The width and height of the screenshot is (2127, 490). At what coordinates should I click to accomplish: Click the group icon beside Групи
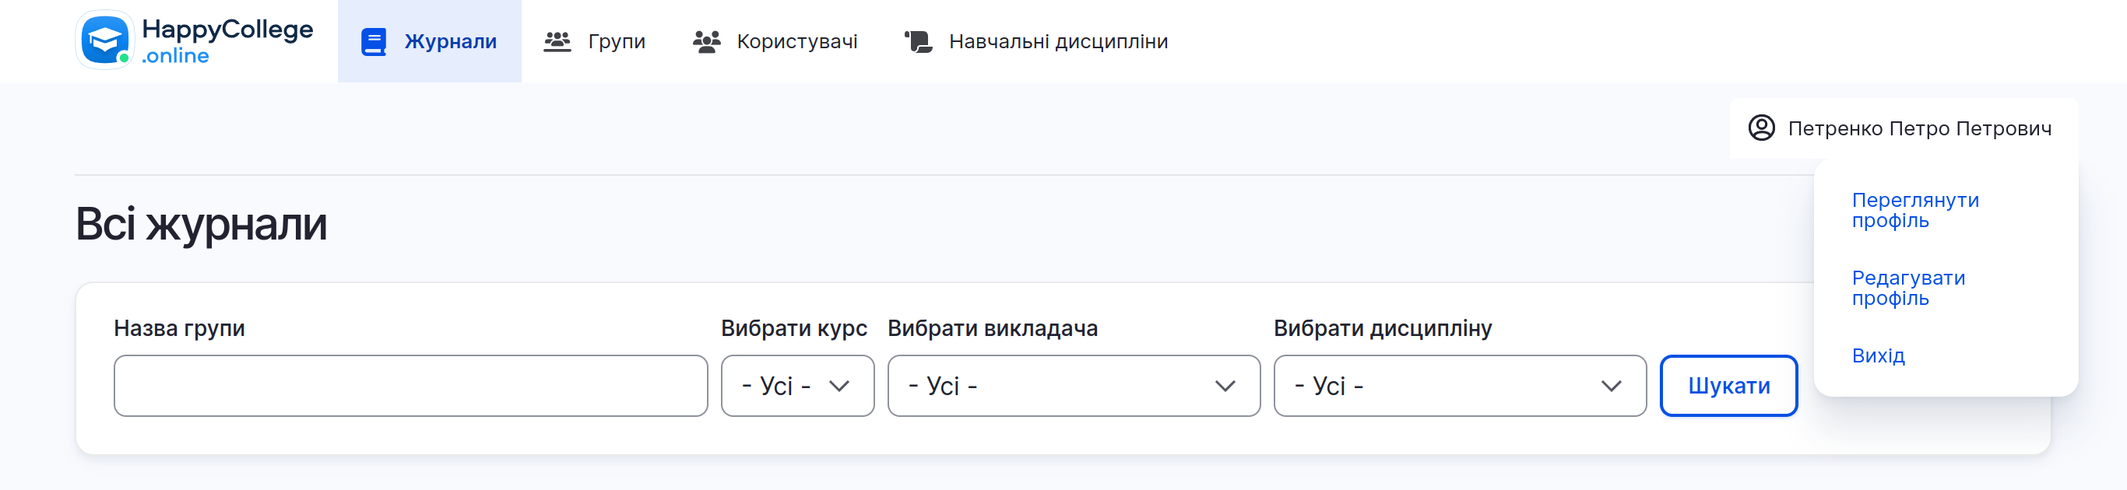[x=558, y=40]
